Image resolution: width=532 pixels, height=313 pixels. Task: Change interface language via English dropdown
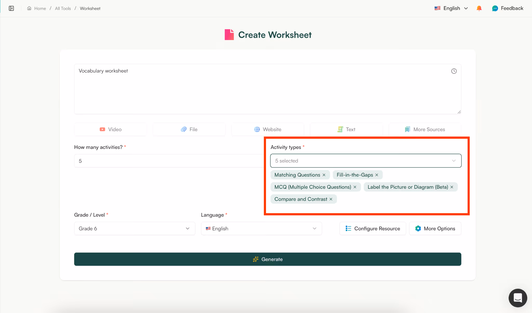pos(451,8)
